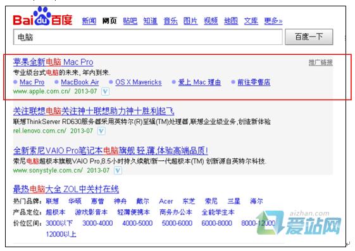Choose the 商务办公本 product category
The height and width of the screenshot is (251, 355).
[x=176, y=212]
